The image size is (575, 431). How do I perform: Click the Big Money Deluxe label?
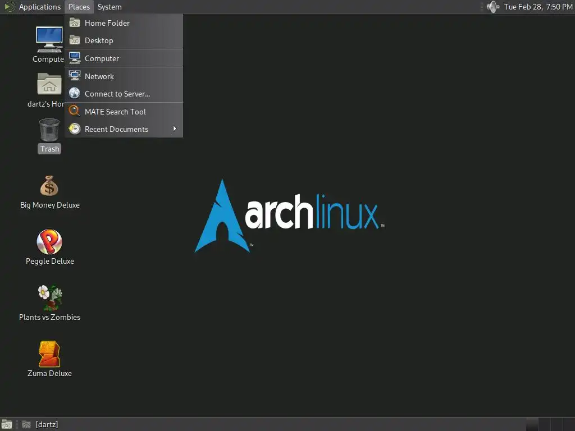click(50, 205)
